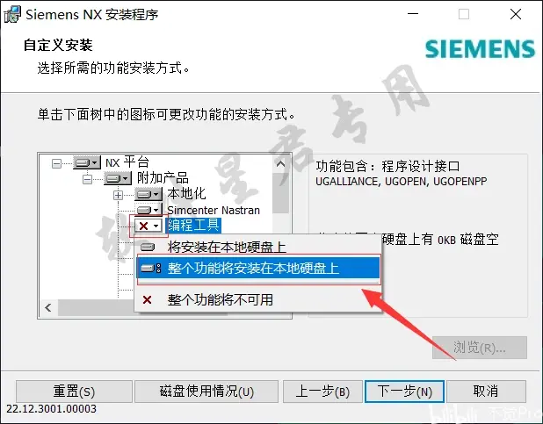Select 整个功能将安装在本地硬盘上 menu entry
This screenshot has width=543, height=424.
point(258,269)
